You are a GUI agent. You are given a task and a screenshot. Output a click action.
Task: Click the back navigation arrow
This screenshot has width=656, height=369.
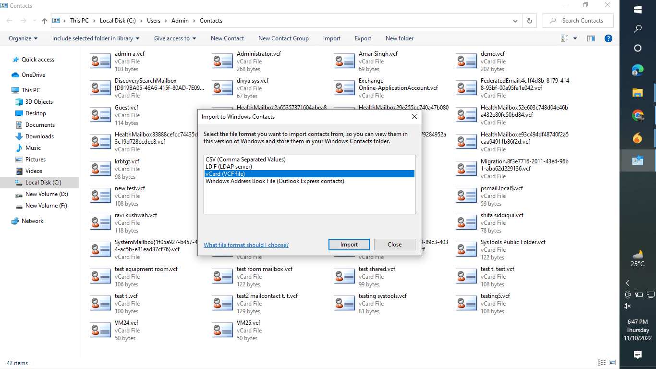(9, 21)
